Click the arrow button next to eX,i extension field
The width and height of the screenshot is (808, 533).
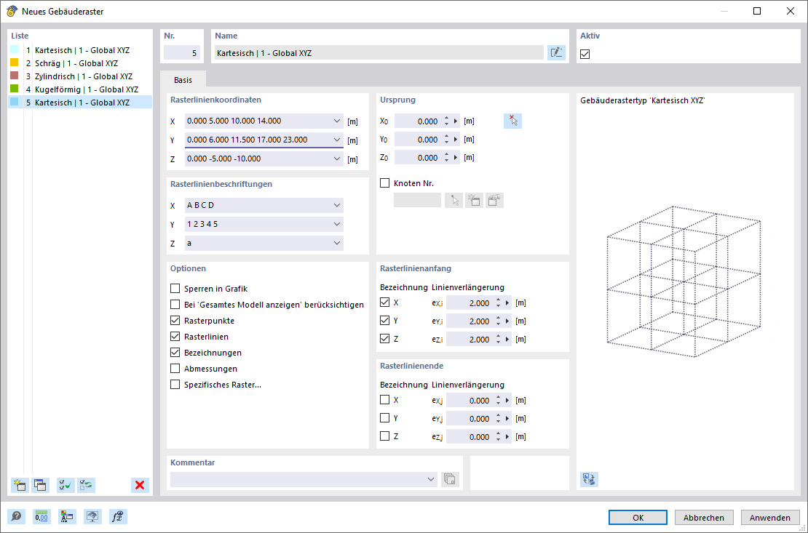[507, 303]
